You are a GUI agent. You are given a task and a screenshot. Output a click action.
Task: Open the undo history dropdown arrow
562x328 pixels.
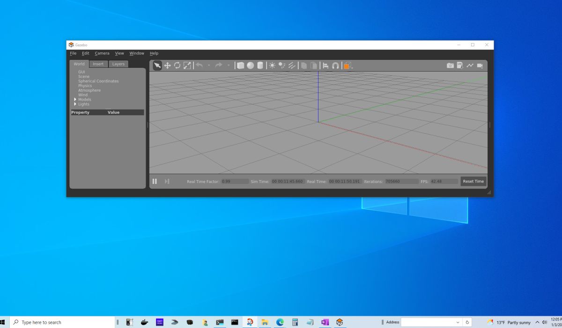tap(209, 66)
